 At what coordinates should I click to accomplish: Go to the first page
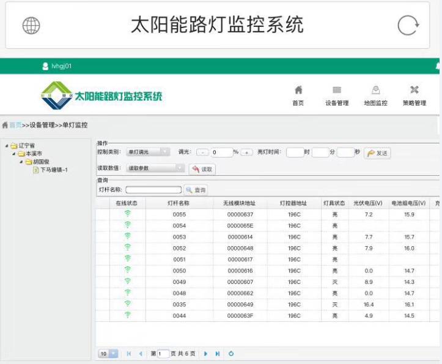[129, 354]
